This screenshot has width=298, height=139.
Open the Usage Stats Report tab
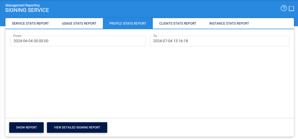point(79,24)
